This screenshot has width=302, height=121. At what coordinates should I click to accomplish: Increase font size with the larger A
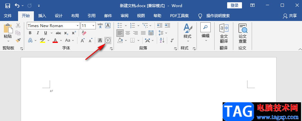click(x=83, y=40)
